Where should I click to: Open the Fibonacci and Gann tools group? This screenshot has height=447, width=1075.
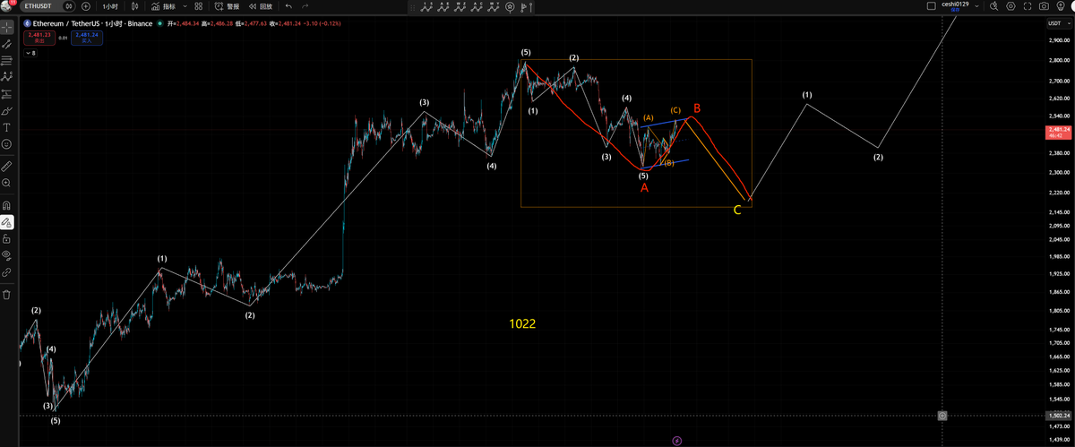(6, 60)
